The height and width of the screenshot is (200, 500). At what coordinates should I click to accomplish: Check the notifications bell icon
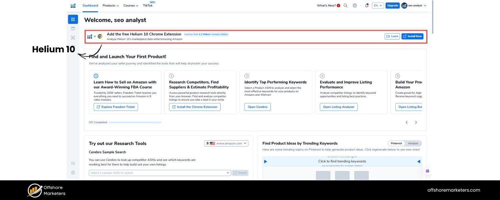coord(367,6)
